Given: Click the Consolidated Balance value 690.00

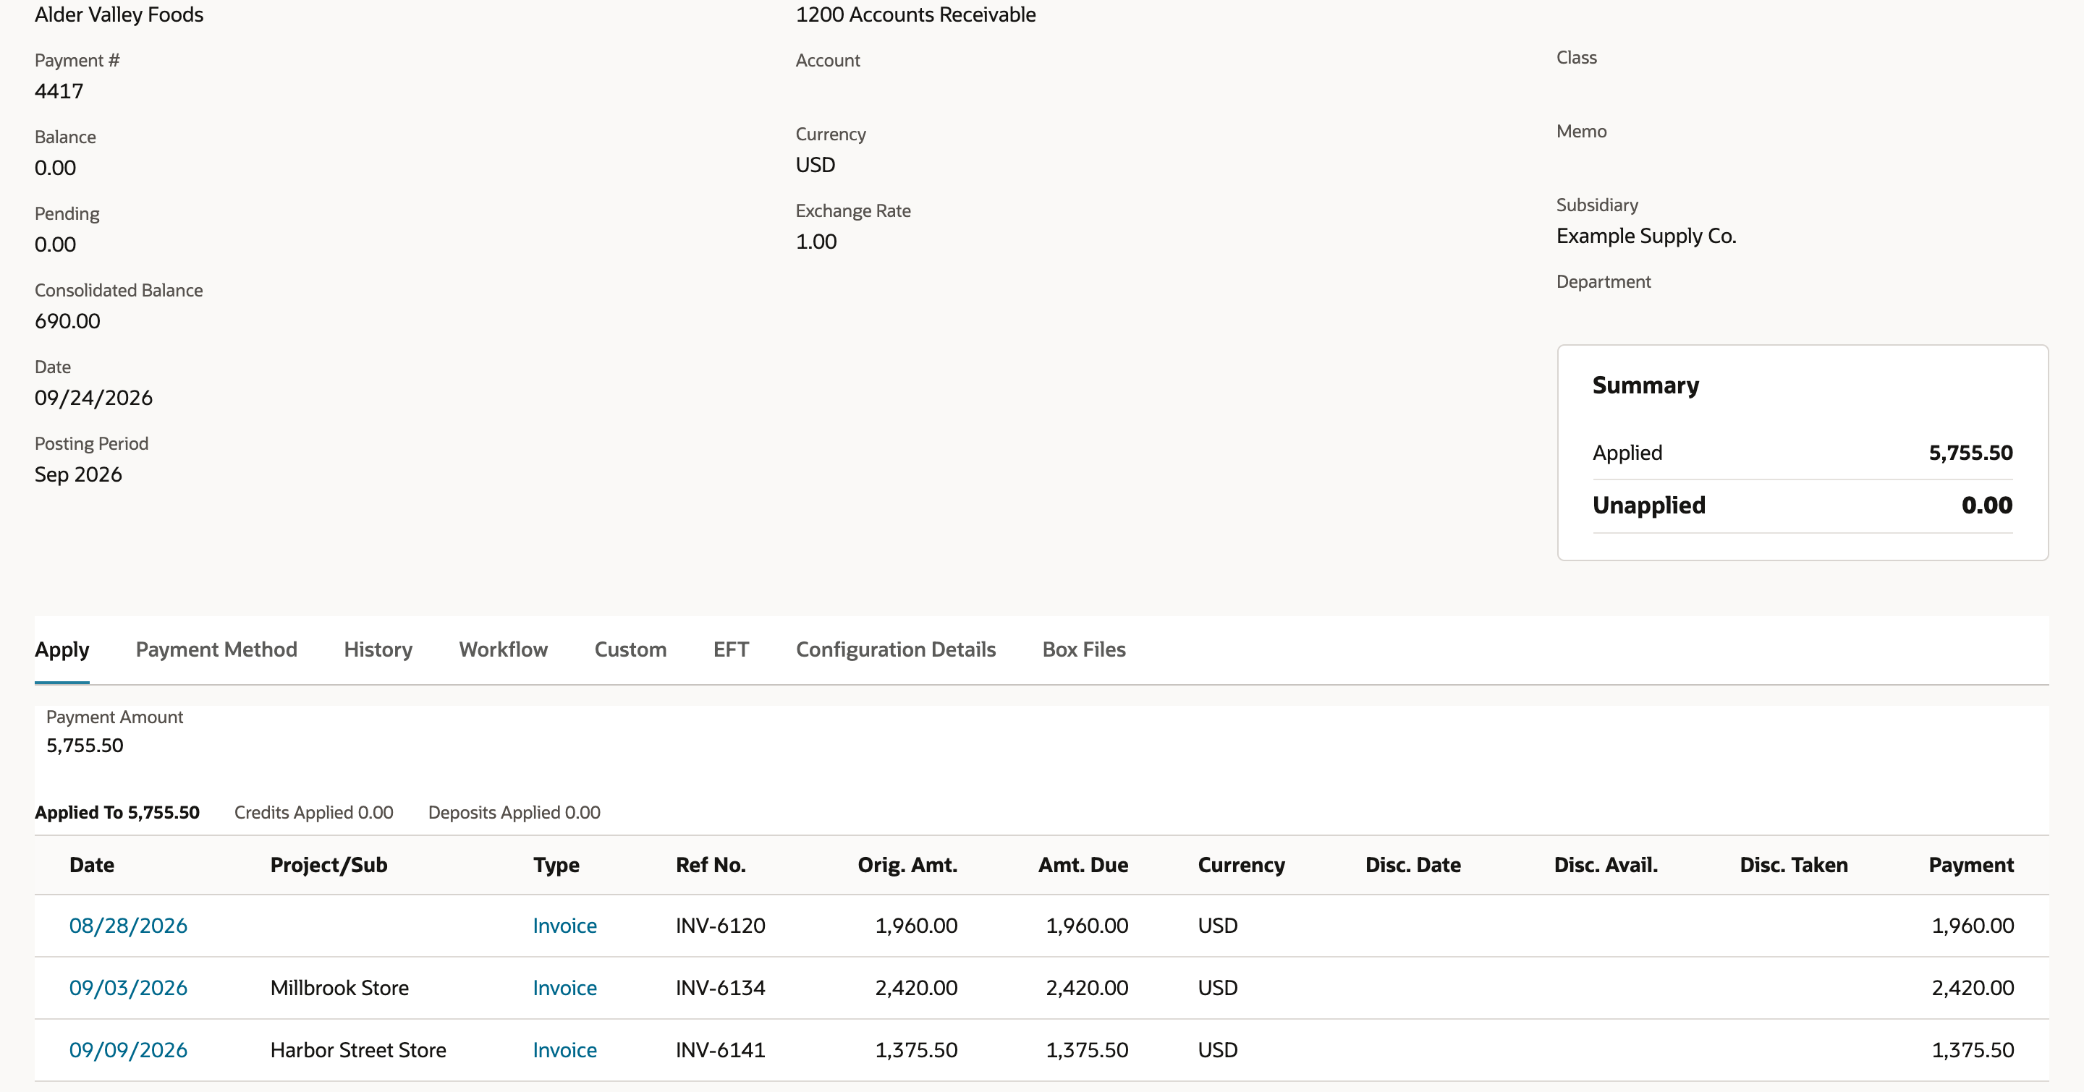Looking at the screenshot, I should pos(67,322).
